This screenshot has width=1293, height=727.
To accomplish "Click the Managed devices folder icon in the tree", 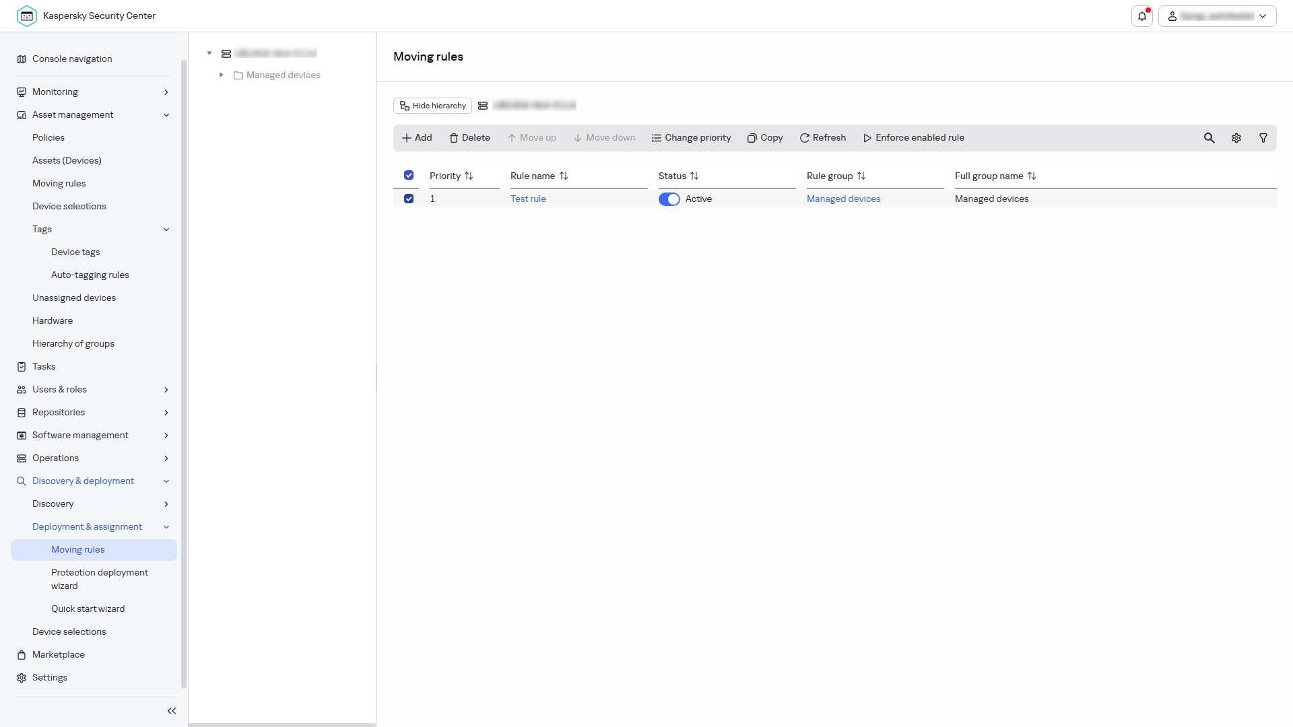I will (x=238, y=75).
